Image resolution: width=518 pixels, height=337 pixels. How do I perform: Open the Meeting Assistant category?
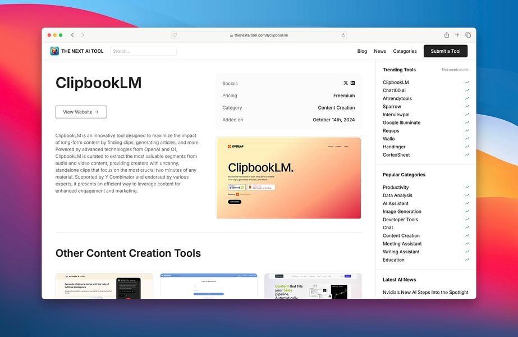point(402,244)
